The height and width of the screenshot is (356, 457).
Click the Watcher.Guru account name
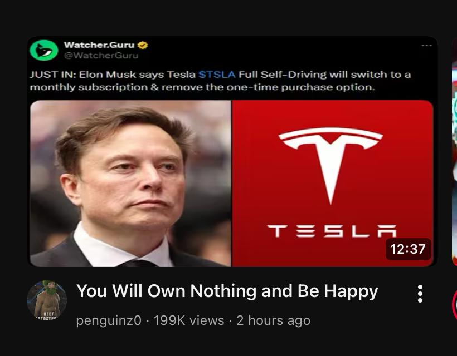pos(99,45)
